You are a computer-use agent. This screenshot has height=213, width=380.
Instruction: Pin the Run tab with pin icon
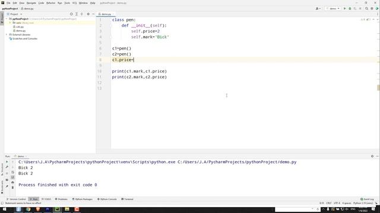point(7,186)
